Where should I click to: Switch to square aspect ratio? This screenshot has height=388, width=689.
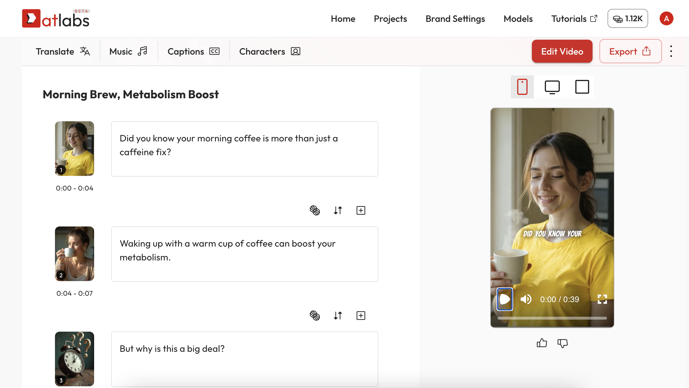coord(582,87)
